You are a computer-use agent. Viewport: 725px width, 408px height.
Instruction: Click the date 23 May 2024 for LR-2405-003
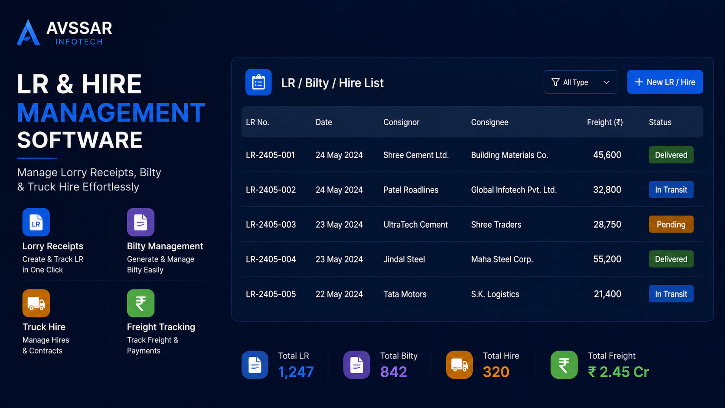coord(339,224)
